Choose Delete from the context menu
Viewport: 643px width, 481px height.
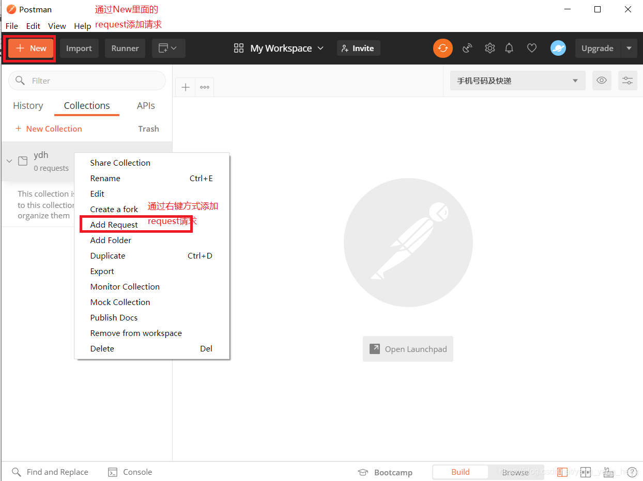click(x=152, y=348)
